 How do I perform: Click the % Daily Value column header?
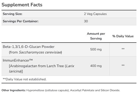tap(123, 36)
